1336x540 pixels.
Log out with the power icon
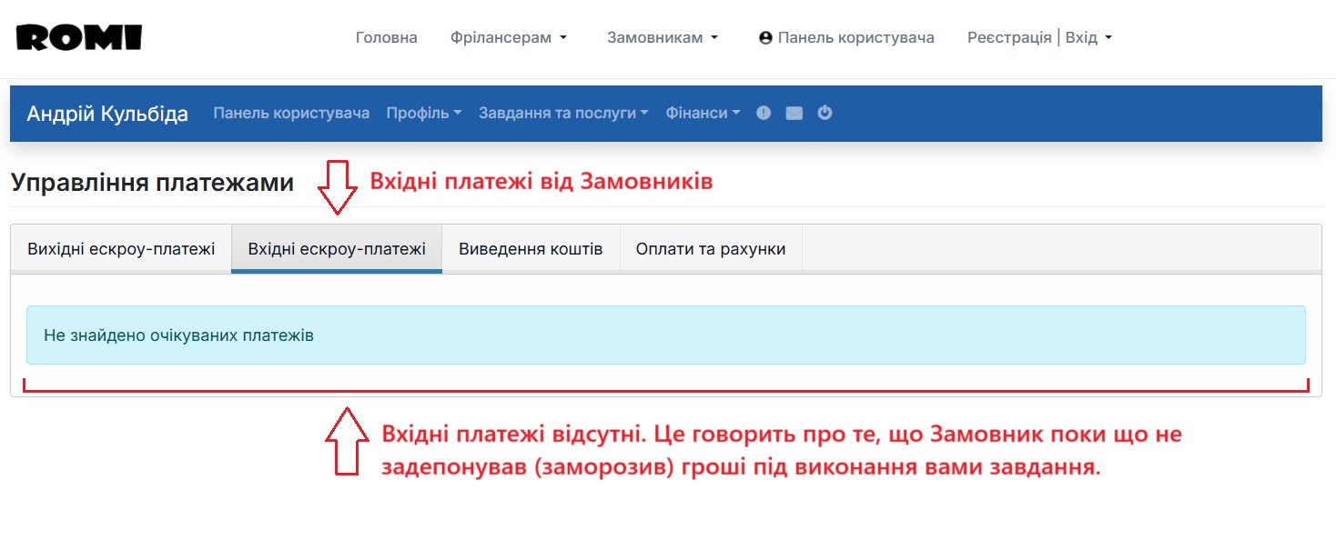(825, 114)
